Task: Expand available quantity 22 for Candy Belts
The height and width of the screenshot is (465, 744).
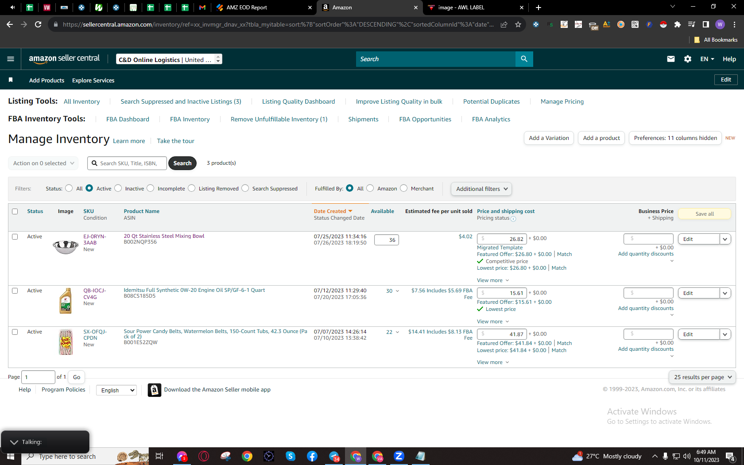Action: tap(392, 332)
